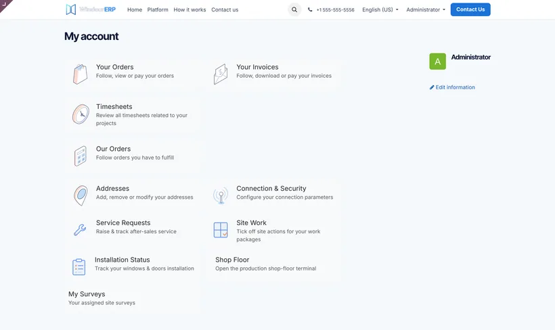This screenshot has height=330, width=555.
Task: Click the Addresses map pin icon
Action: coord(81,195)
